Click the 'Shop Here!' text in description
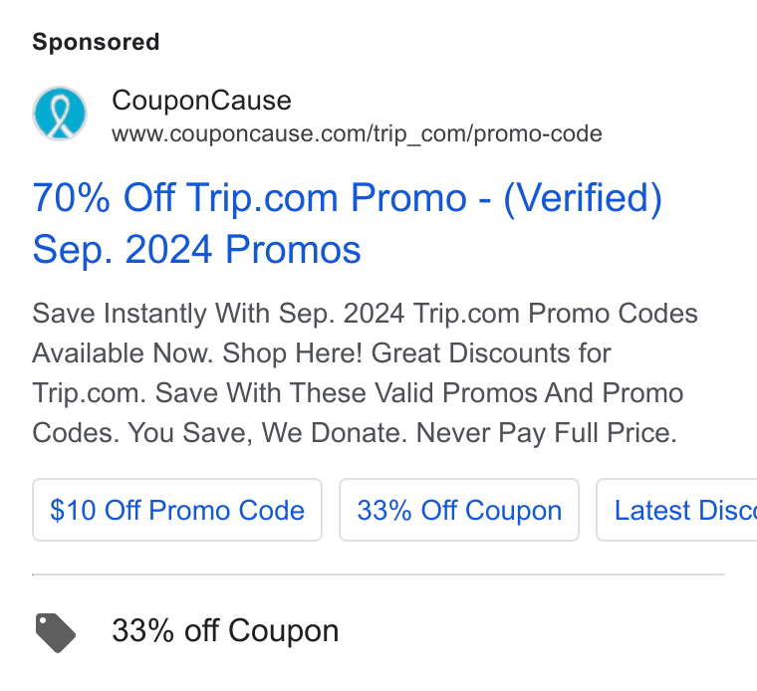 pyautogui.click(x=292, y=353)
